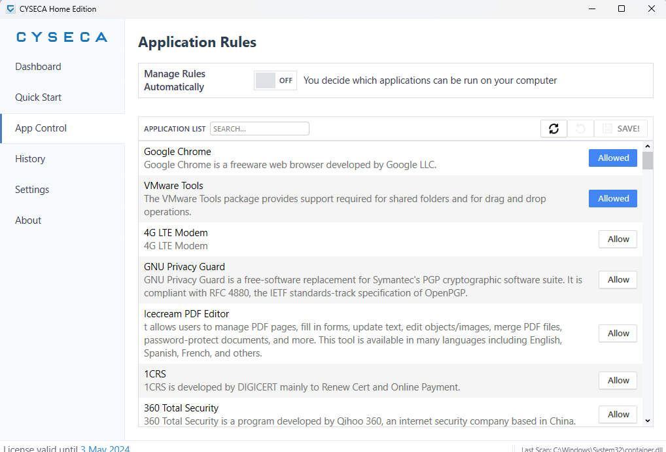
Task: Close the CYSECA Home Edition window
Action: coord(651,9)
